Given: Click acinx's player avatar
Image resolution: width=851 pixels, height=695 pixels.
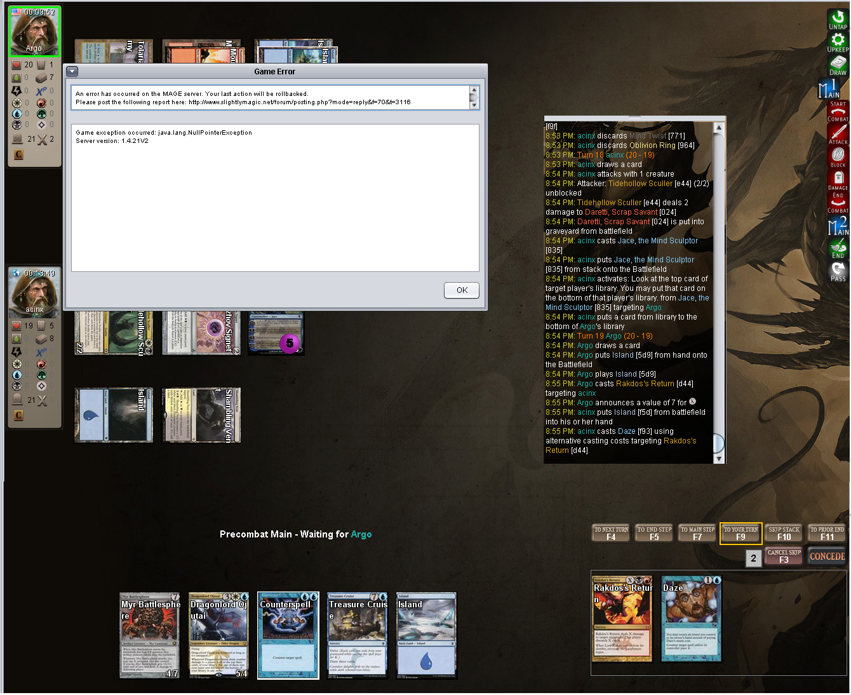Looking at the screenshot, I should click(34, 293).
